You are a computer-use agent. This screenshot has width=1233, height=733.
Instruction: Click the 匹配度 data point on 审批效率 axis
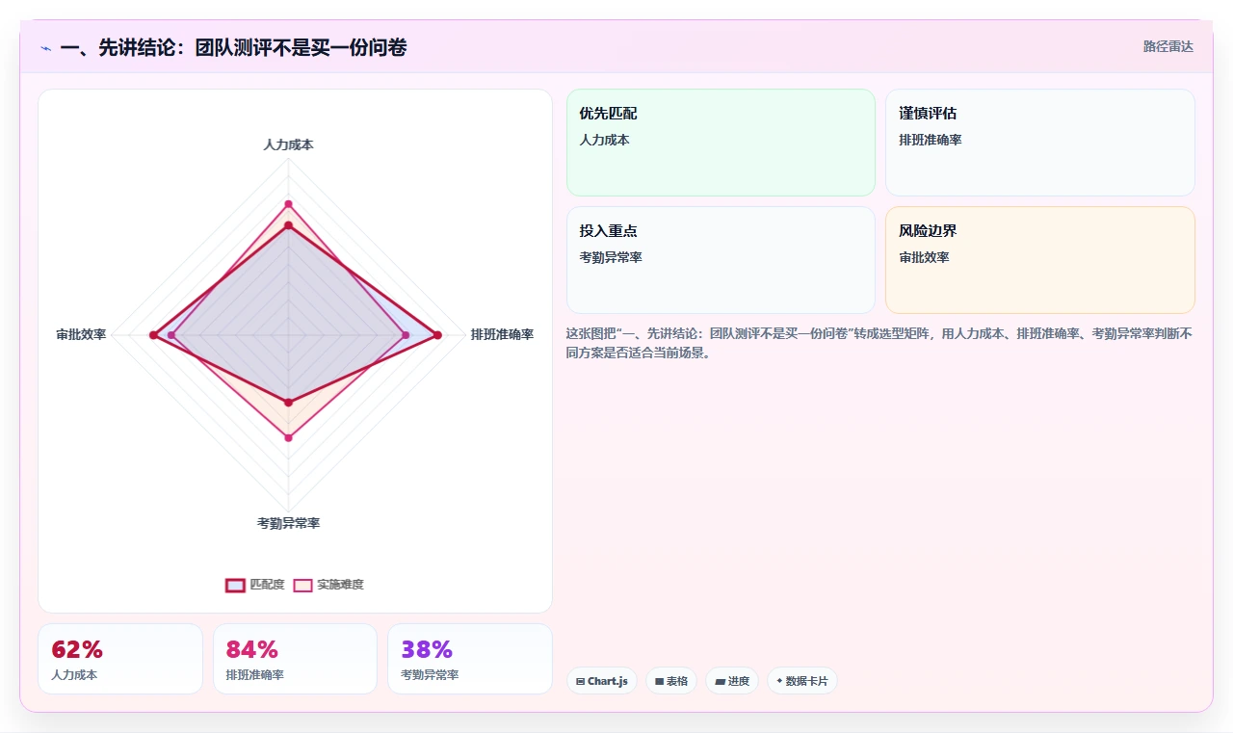coord(152,335)
